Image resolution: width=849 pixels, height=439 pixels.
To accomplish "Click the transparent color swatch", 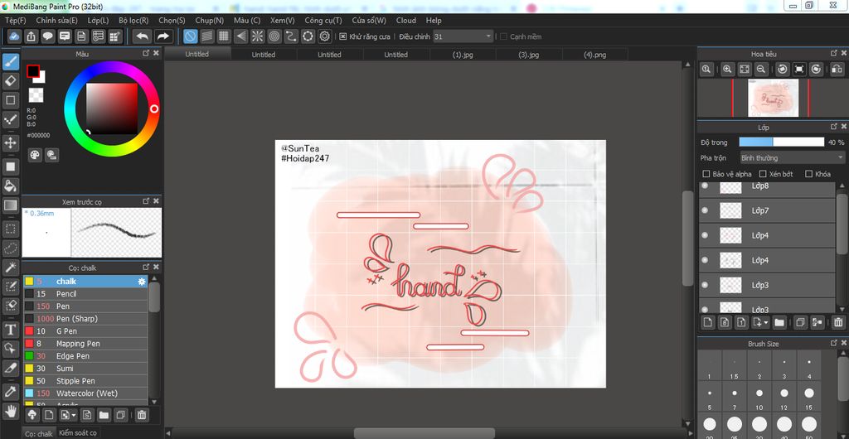I will click(x=36, y=95).
